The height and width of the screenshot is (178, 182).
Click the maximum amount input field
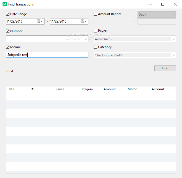tap(157, 21)
